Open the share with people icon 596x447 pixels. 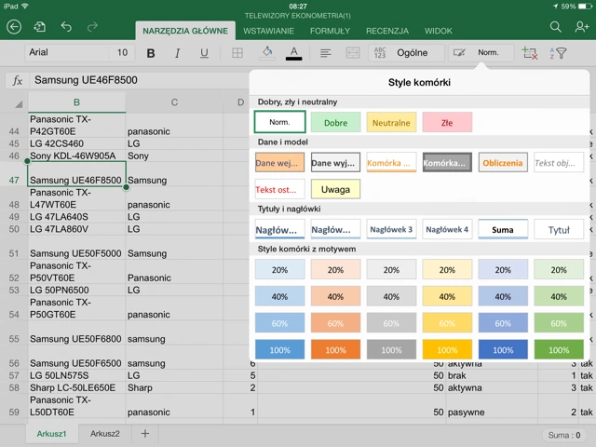[581, 27]
